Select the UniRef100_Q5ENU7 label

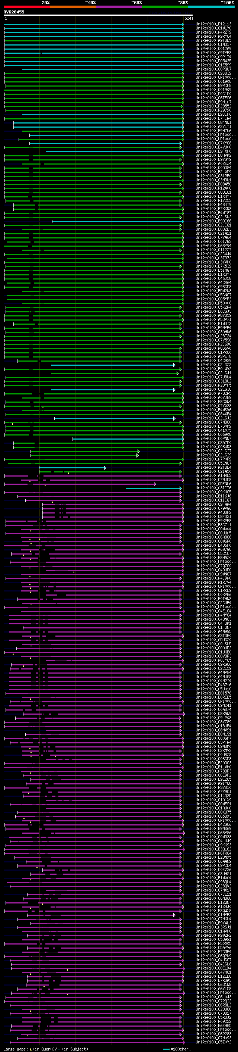(x=213, y=463)
